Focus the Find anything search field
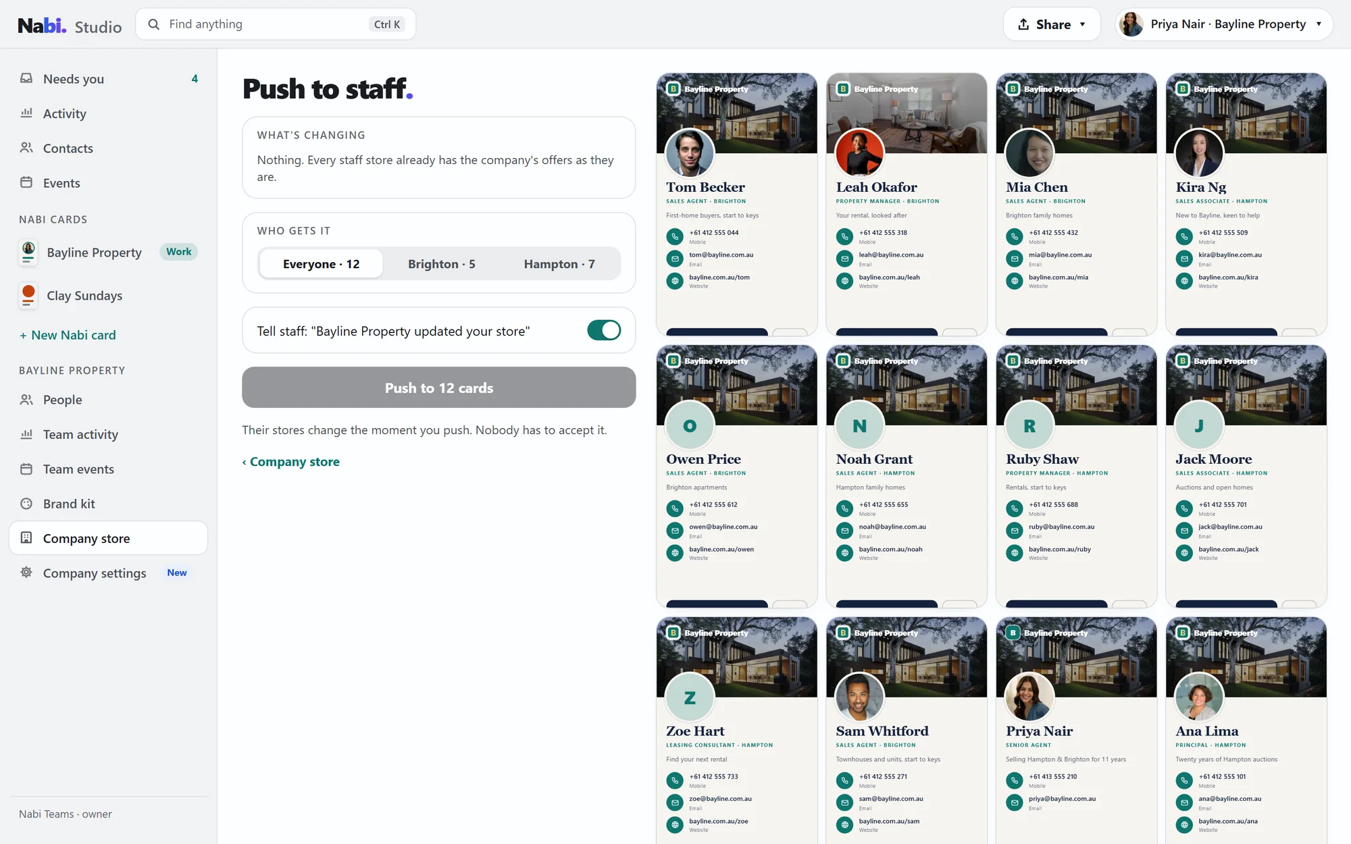The width and height of the screenshot is (1351, 844). [x=276, y=24]
